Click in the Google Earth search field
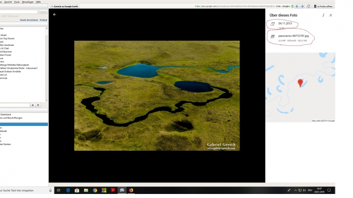353x198 pixels. coord(19,12)
